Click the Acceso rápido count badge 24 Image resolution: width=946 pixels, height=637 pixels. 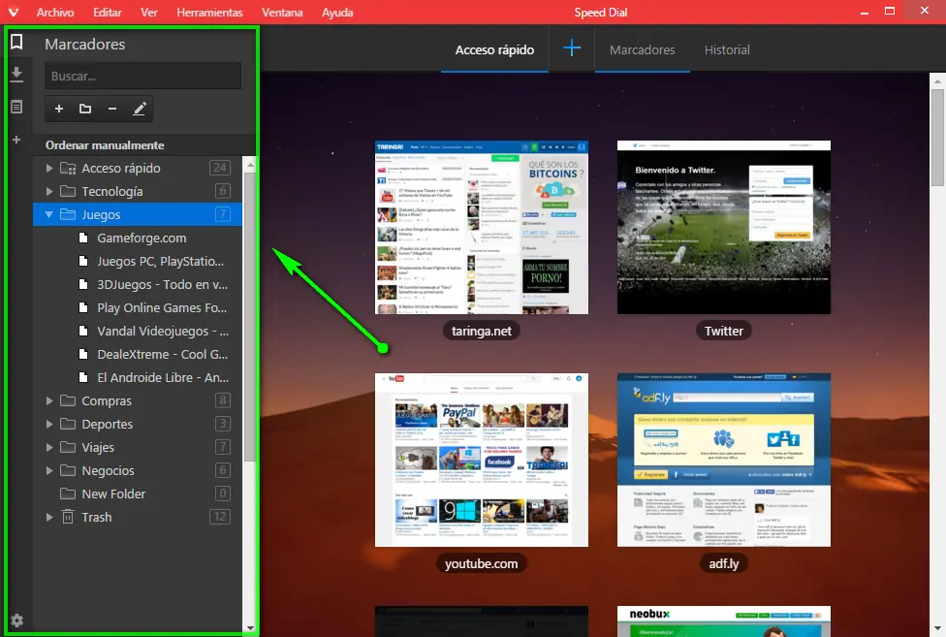(x=220, y=168)
